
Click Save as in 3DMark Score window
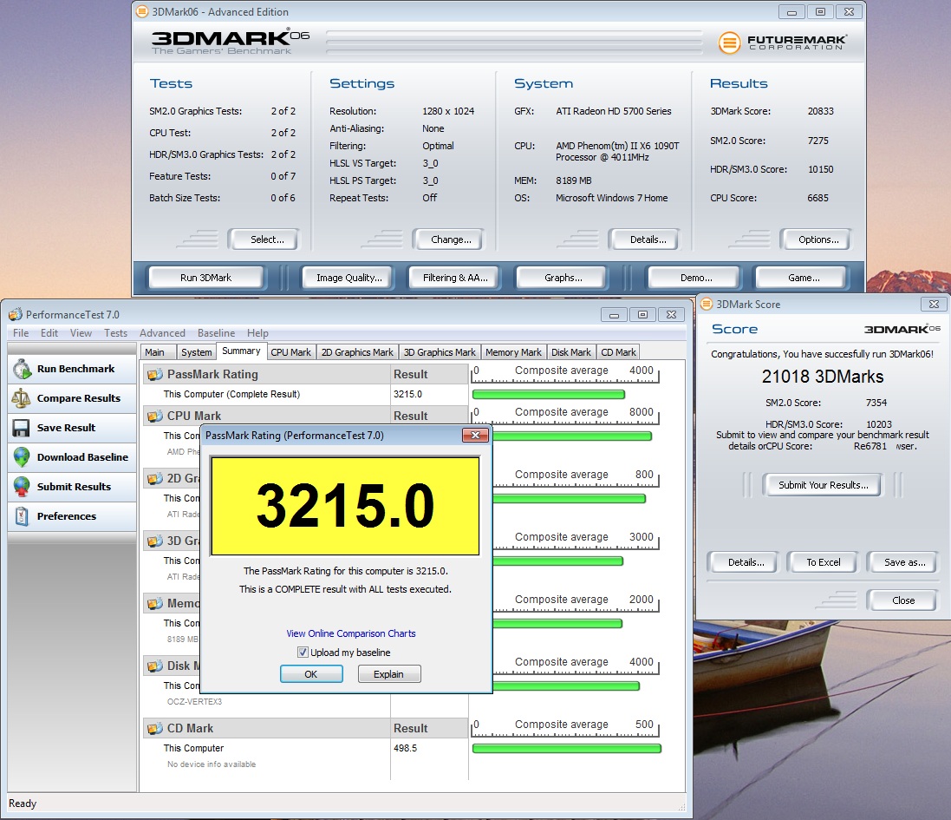pyautogui.click(x=904, y=562)
